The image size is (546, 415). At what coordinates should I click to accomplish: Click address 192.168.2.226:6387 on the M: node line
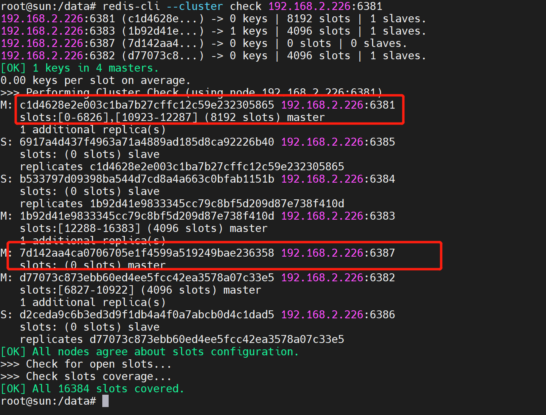[338, 253]
